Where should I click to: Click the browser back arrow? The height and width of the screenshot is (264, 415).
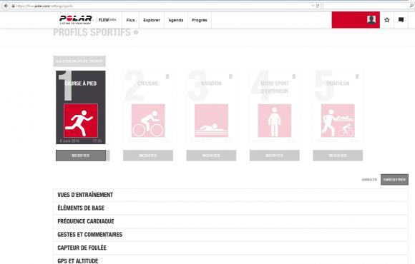[6, 6]
